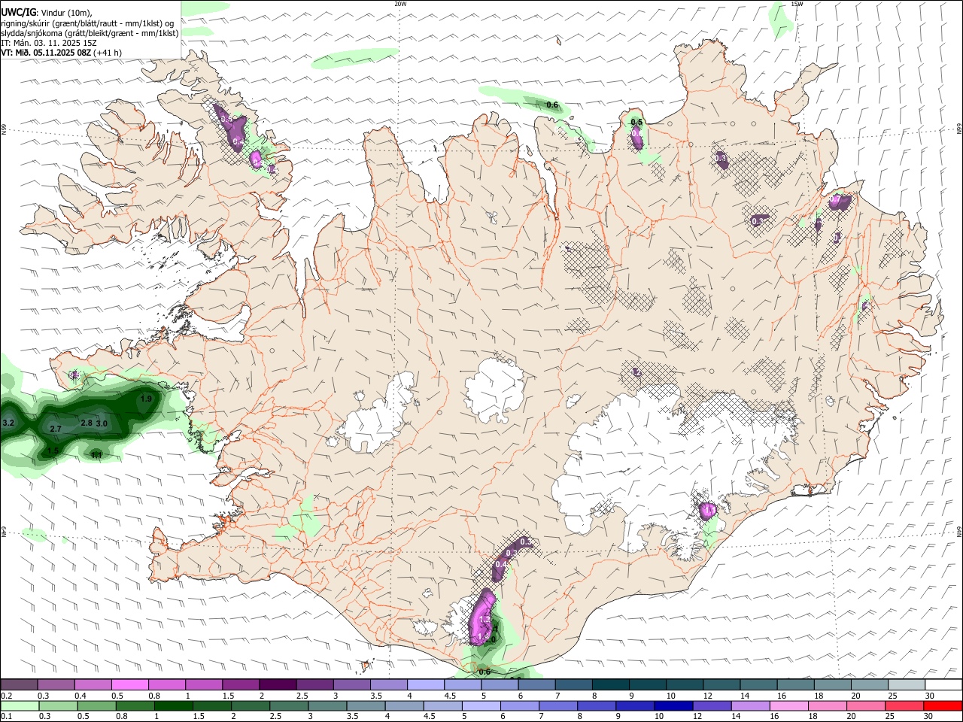Click the deep blue bottom-row swatch above 10
The image size is (963, 722).
pyautogui.click(x=673, y=705)
